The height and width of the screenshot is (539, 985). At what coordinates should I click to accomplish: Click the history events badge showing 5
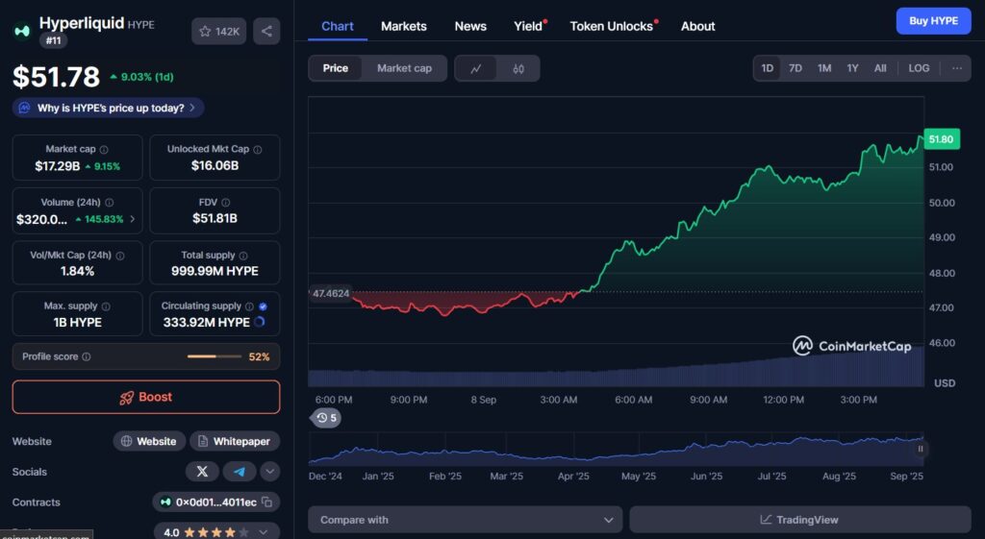click(x=326, y=418)
